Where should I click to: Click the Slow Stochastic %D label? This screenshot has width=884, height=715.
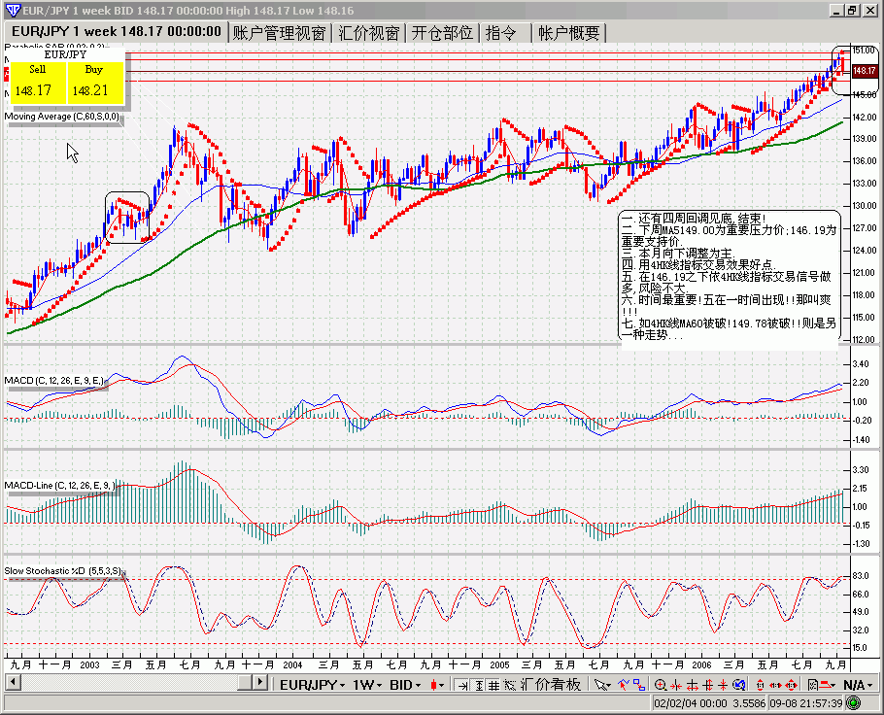pos(63,571)
